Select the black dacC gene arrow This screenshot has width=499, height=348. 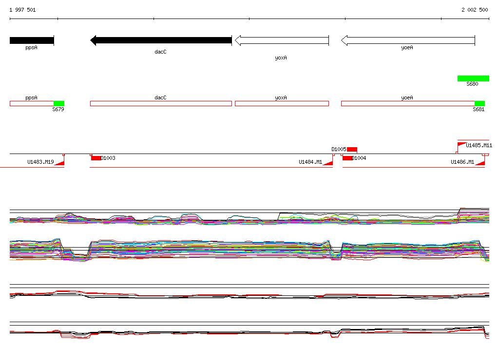(x=161, y=40)
